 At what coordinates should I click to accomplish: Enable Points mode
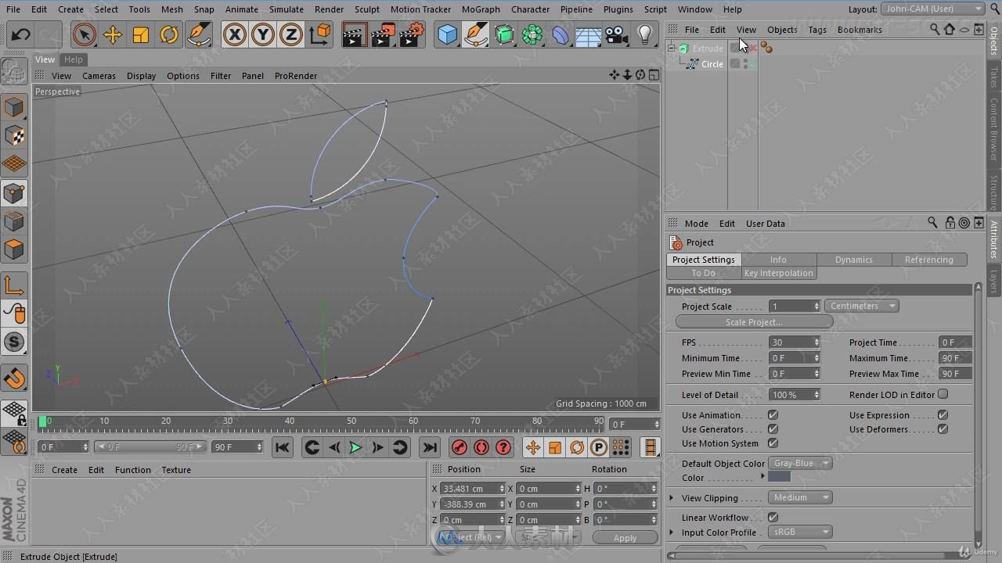[14, 192]
